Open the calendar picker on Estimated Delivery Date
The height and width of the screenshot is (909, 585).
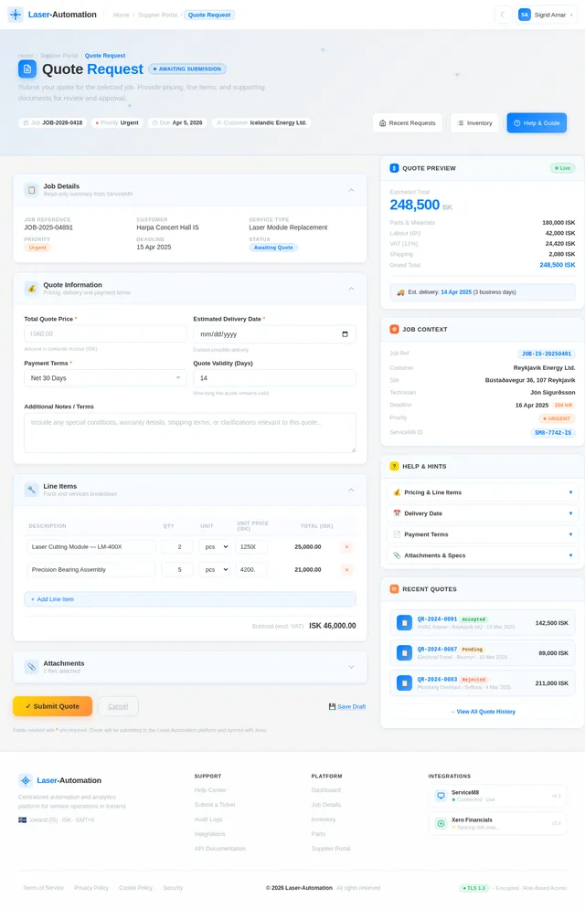point(344,334)
